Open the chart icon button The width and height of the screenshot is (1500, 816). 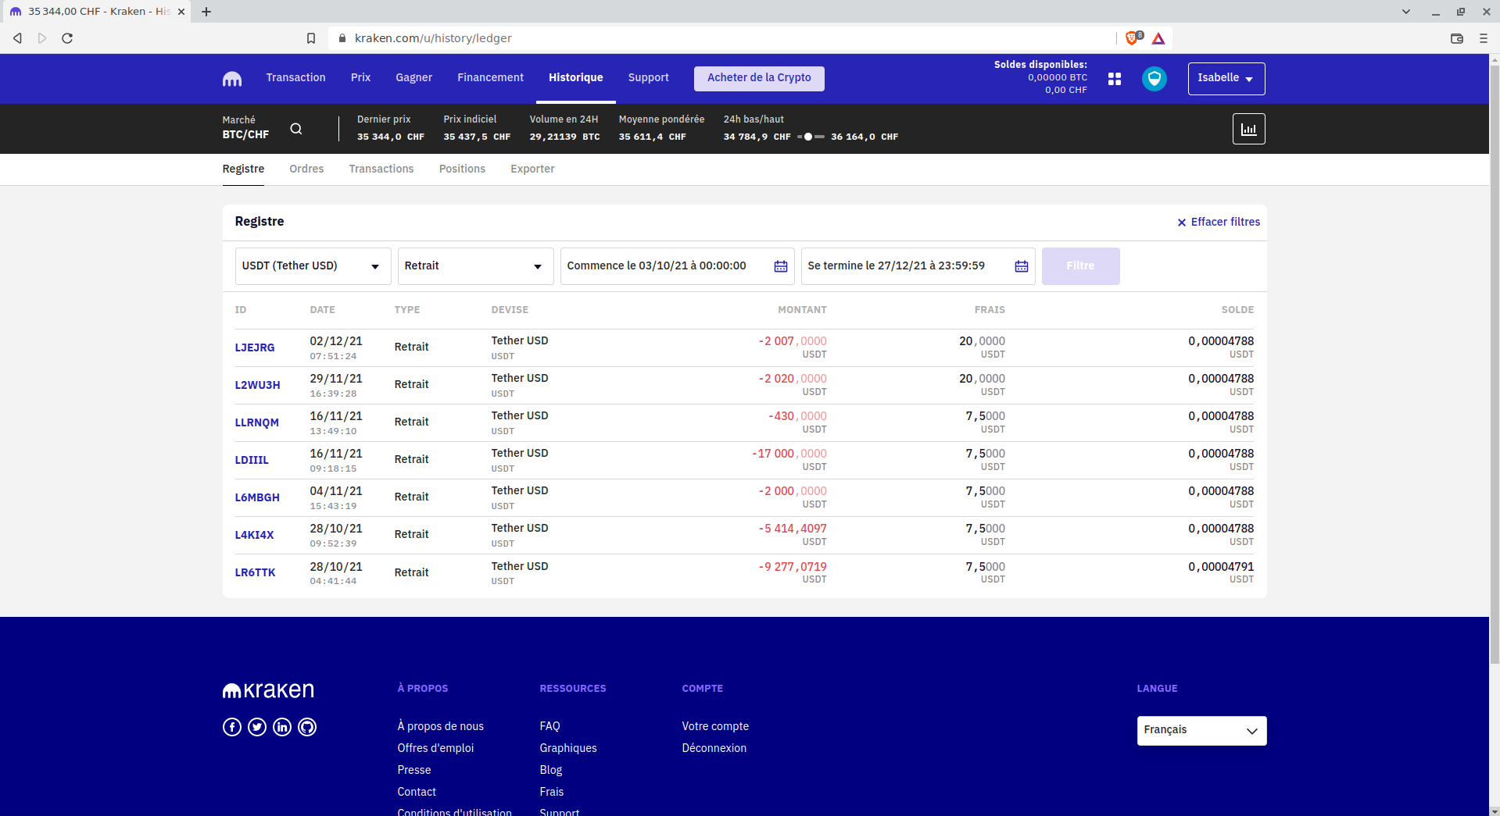click(x=1248, y=129)
